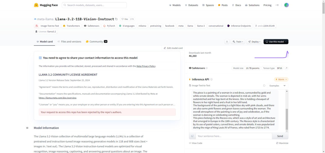Screen dimensions: 325x153
Task: Toggle the like heart button
Action: pyautogui.click(x=124, y=19)
